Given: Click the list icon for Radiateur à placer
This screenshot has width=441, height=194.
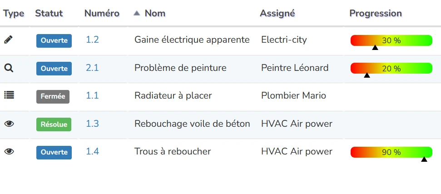Looking at the screenshot, I should [x=9, y=95].
